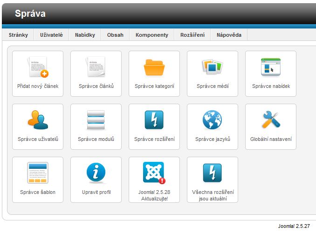Click the Nápověda menu item
The width and height of the screenshot is (316, 233).
(229, 35)
